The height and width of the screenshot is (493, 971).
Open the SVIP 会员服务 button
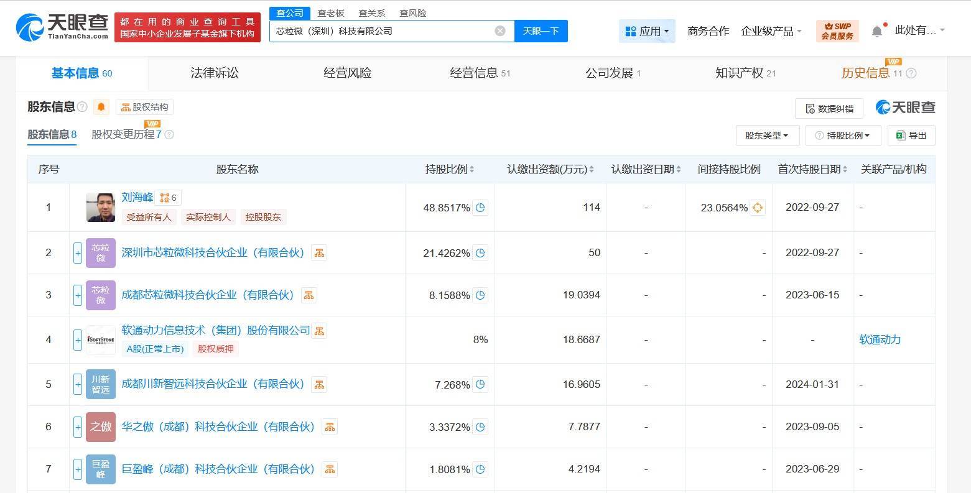[x=837, y=31]
